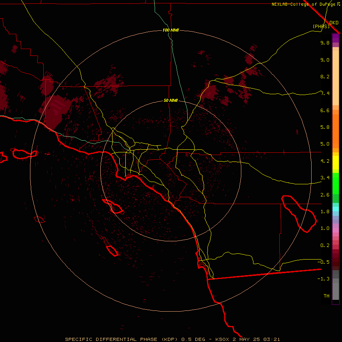Pick the orange segment of the color bar
The width and height of the screenshot is (342, 342).
(336, 131)
